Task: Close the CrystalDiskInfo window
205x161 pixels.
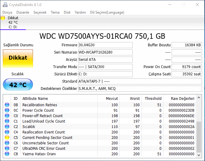Action: [197, 5]
